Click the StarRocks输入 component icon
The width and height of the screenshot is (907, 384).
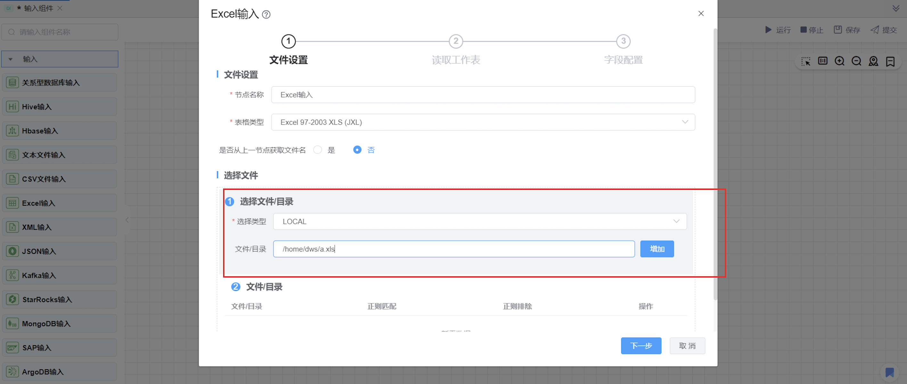click(12, 299)
